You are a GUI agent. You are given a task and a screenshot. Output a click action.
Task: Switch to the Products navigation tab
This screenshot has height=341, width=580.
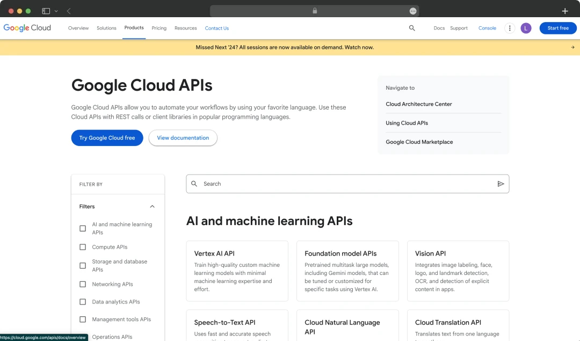(x=134, y=28)
